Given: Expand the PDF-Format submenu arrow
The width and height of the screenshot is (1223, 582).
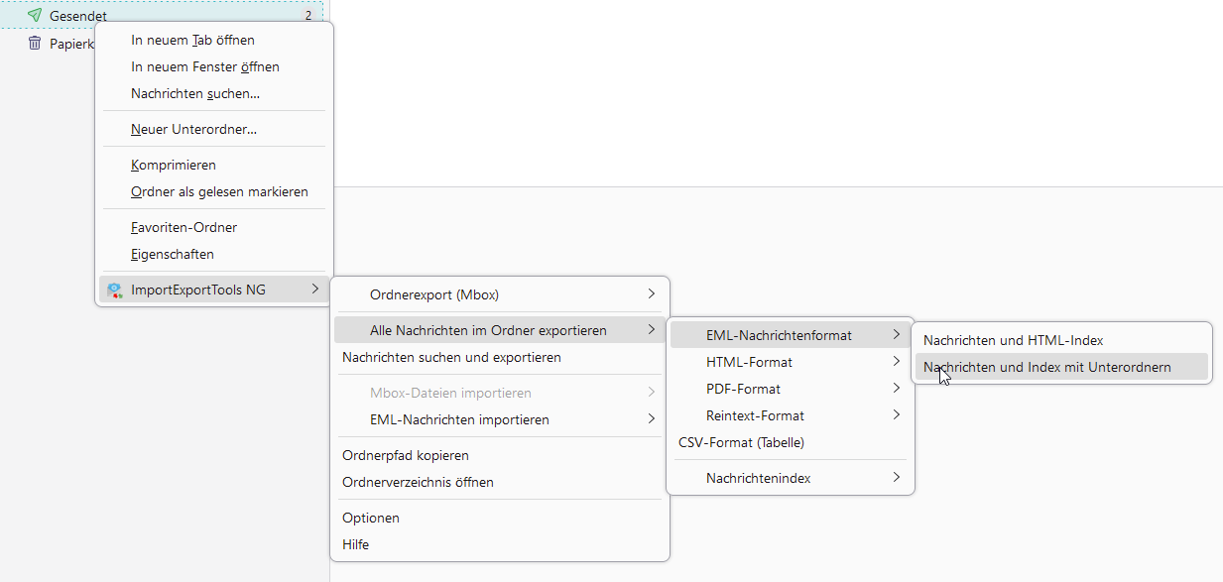Looking at the screenshot, I should tap(896, 389).
